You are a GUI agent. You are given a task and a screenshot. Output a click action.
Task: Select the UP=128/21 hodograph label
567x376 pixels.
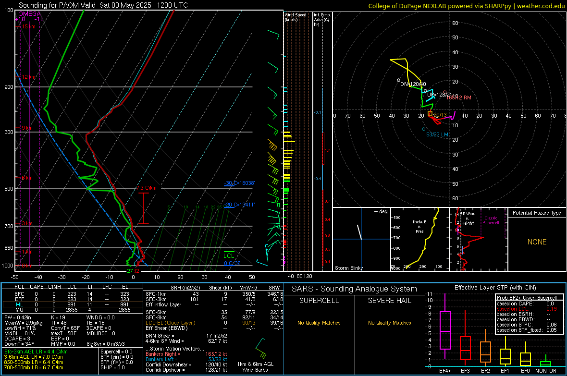pos(440,95)
